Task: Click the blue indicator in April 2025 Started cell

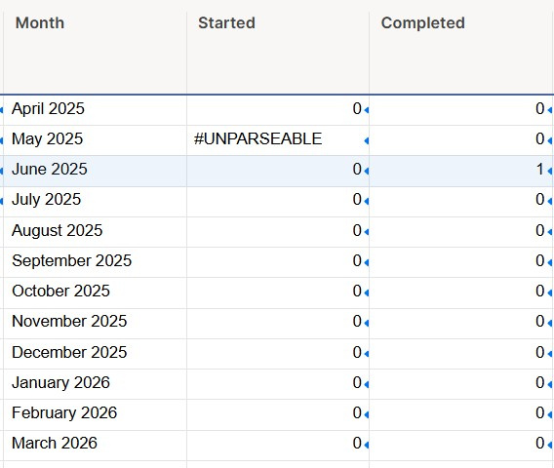Action: click(x=367, y=110)
